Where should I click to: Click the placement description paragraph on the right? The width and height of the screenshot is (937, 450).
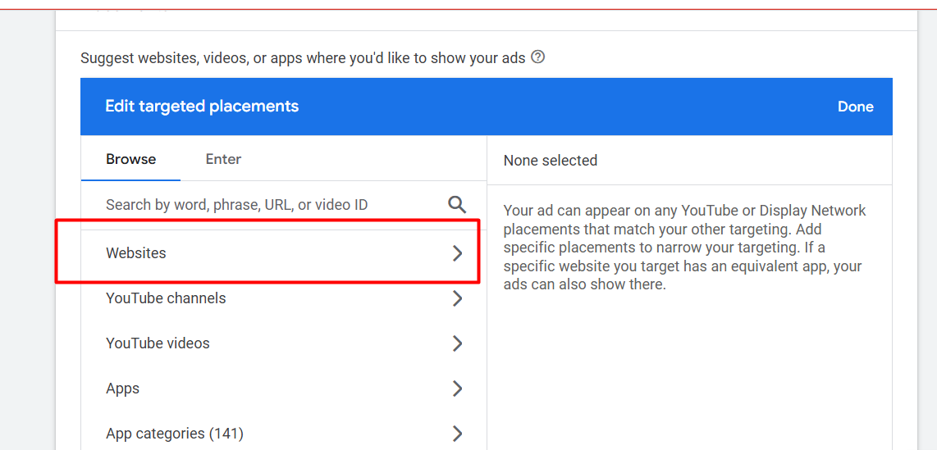tap(684, 248)
